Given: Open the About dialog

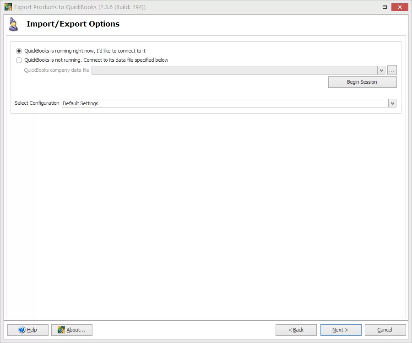Looking at the screenshot, I should (71, 330).
